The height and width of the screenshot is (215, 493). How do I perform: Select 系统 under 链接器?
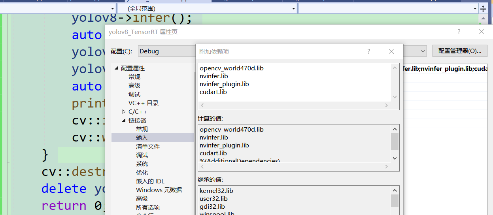142,164
